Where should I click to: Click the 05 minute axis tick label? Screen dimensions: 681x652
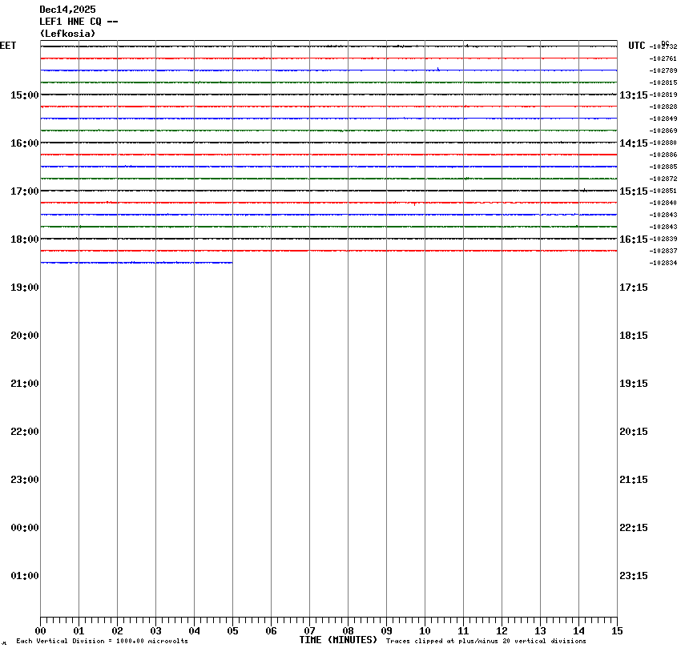tap(232, 631)
